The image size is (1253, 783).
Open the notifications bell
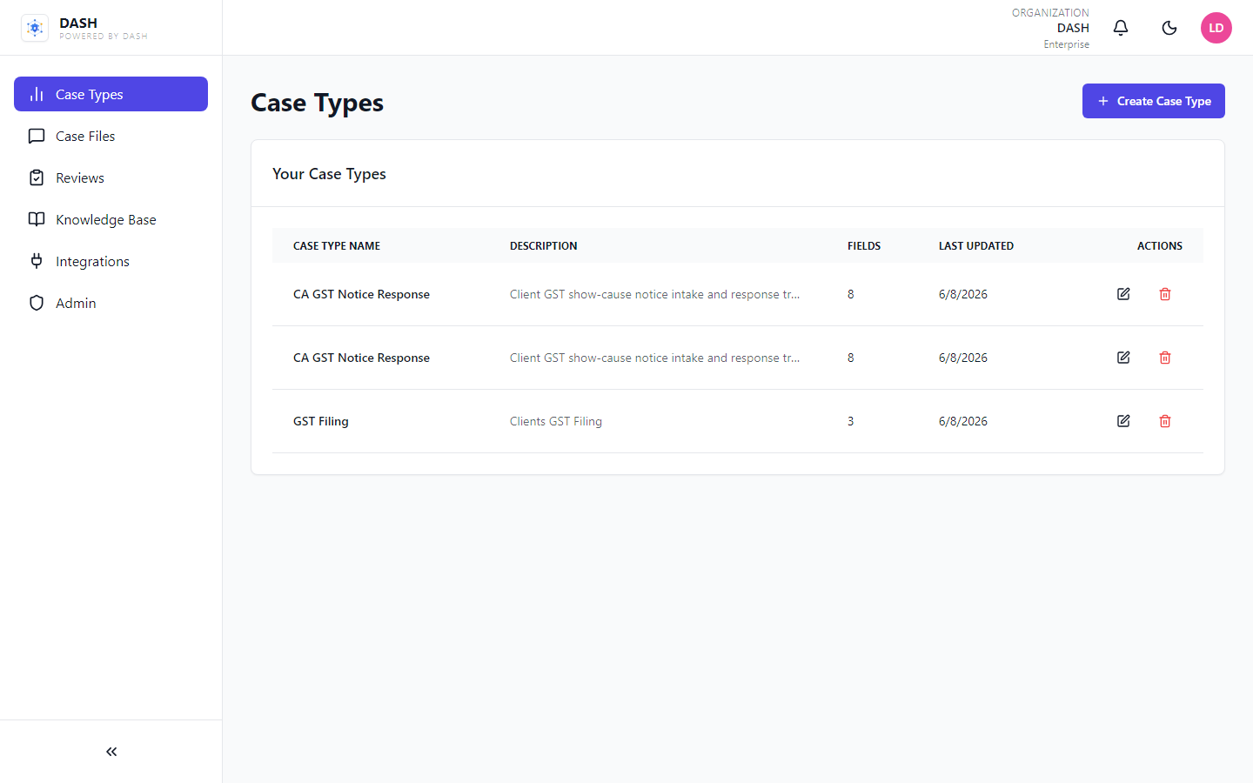[1121, 28]
